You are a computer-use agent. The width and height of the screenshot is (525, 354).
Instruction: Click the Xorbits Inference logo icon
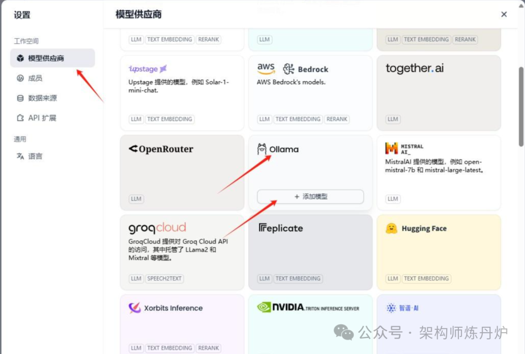135,308
